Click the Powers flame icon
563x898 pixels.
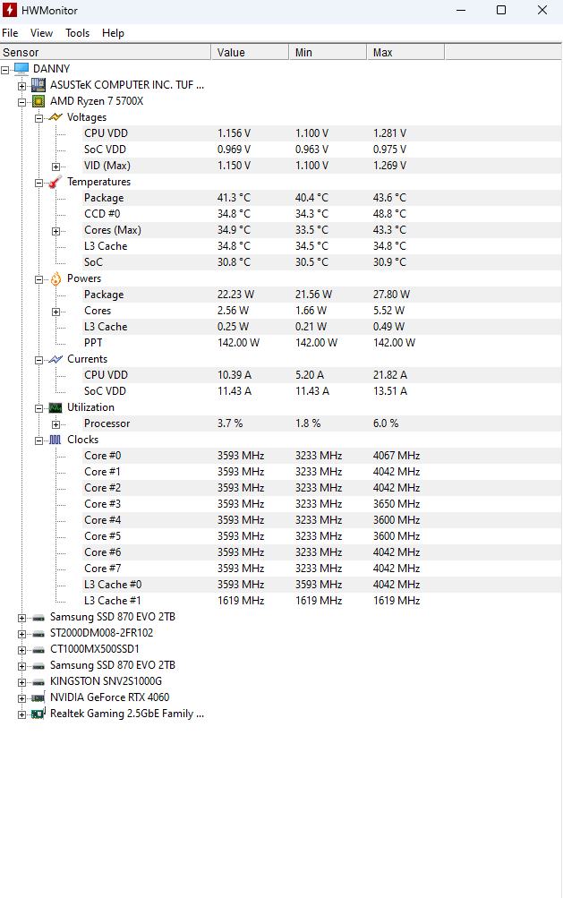55,279
